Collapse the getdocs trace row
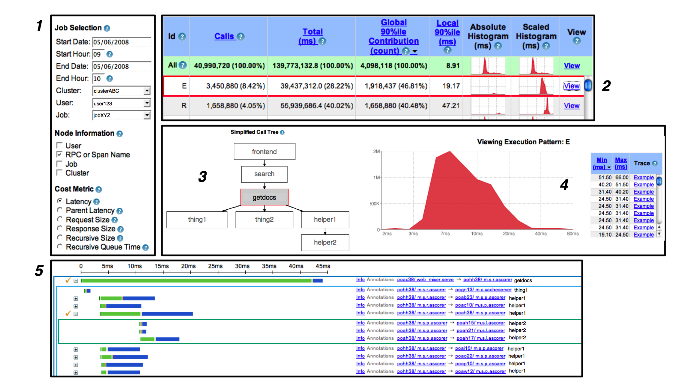The image size is (700, 392). 76,281
